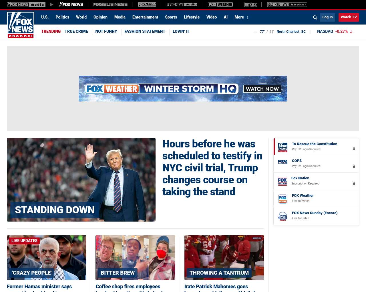Open the Lifestyle section

[x=192, y=17]
